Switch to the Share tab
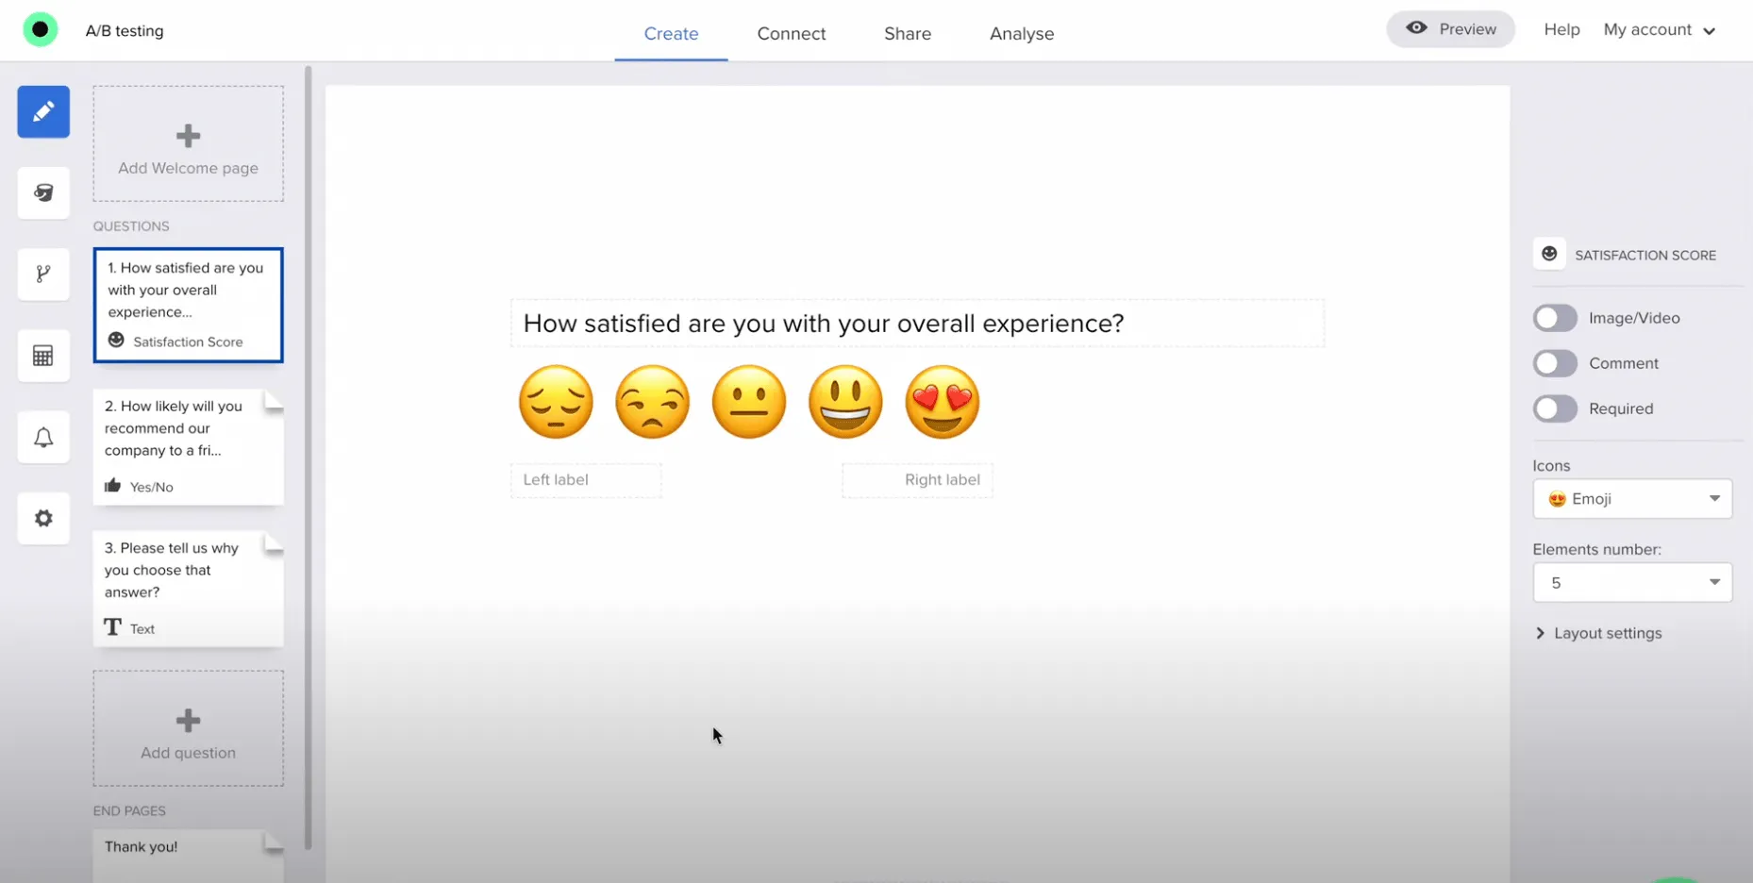This screenshot has height=883, width=1753. 907,33
